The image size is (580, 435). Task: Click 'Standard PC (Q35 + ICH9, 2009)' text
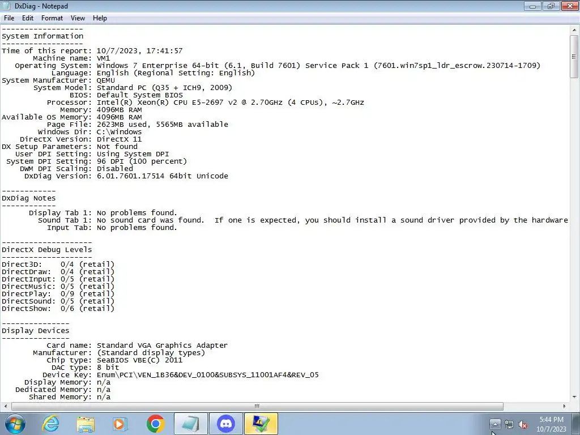pyautogui.click(x=165, y=88)
